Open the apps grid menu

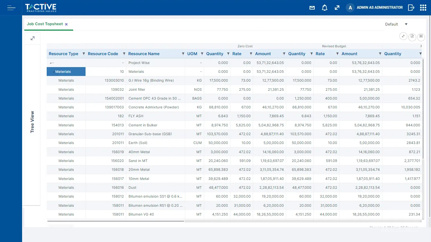(423, 7)
